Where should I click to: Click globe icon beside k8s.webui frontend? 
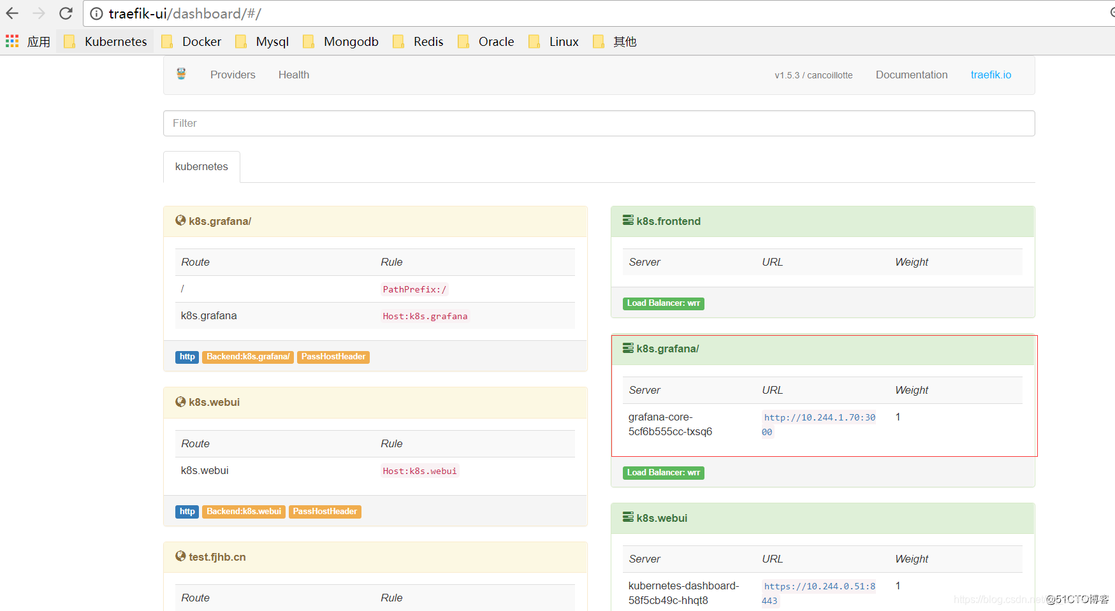pos(180,401)
